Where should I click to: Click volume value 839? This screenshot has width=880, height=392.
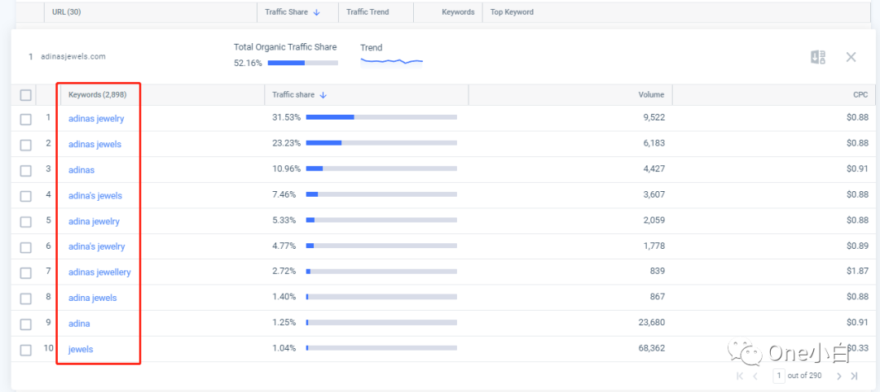point(658,271)
